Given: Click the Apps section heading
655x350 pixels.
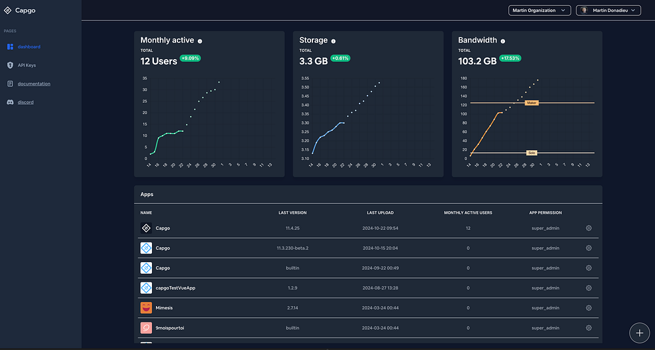Looking at the screenshot, I should pos(147,195).
